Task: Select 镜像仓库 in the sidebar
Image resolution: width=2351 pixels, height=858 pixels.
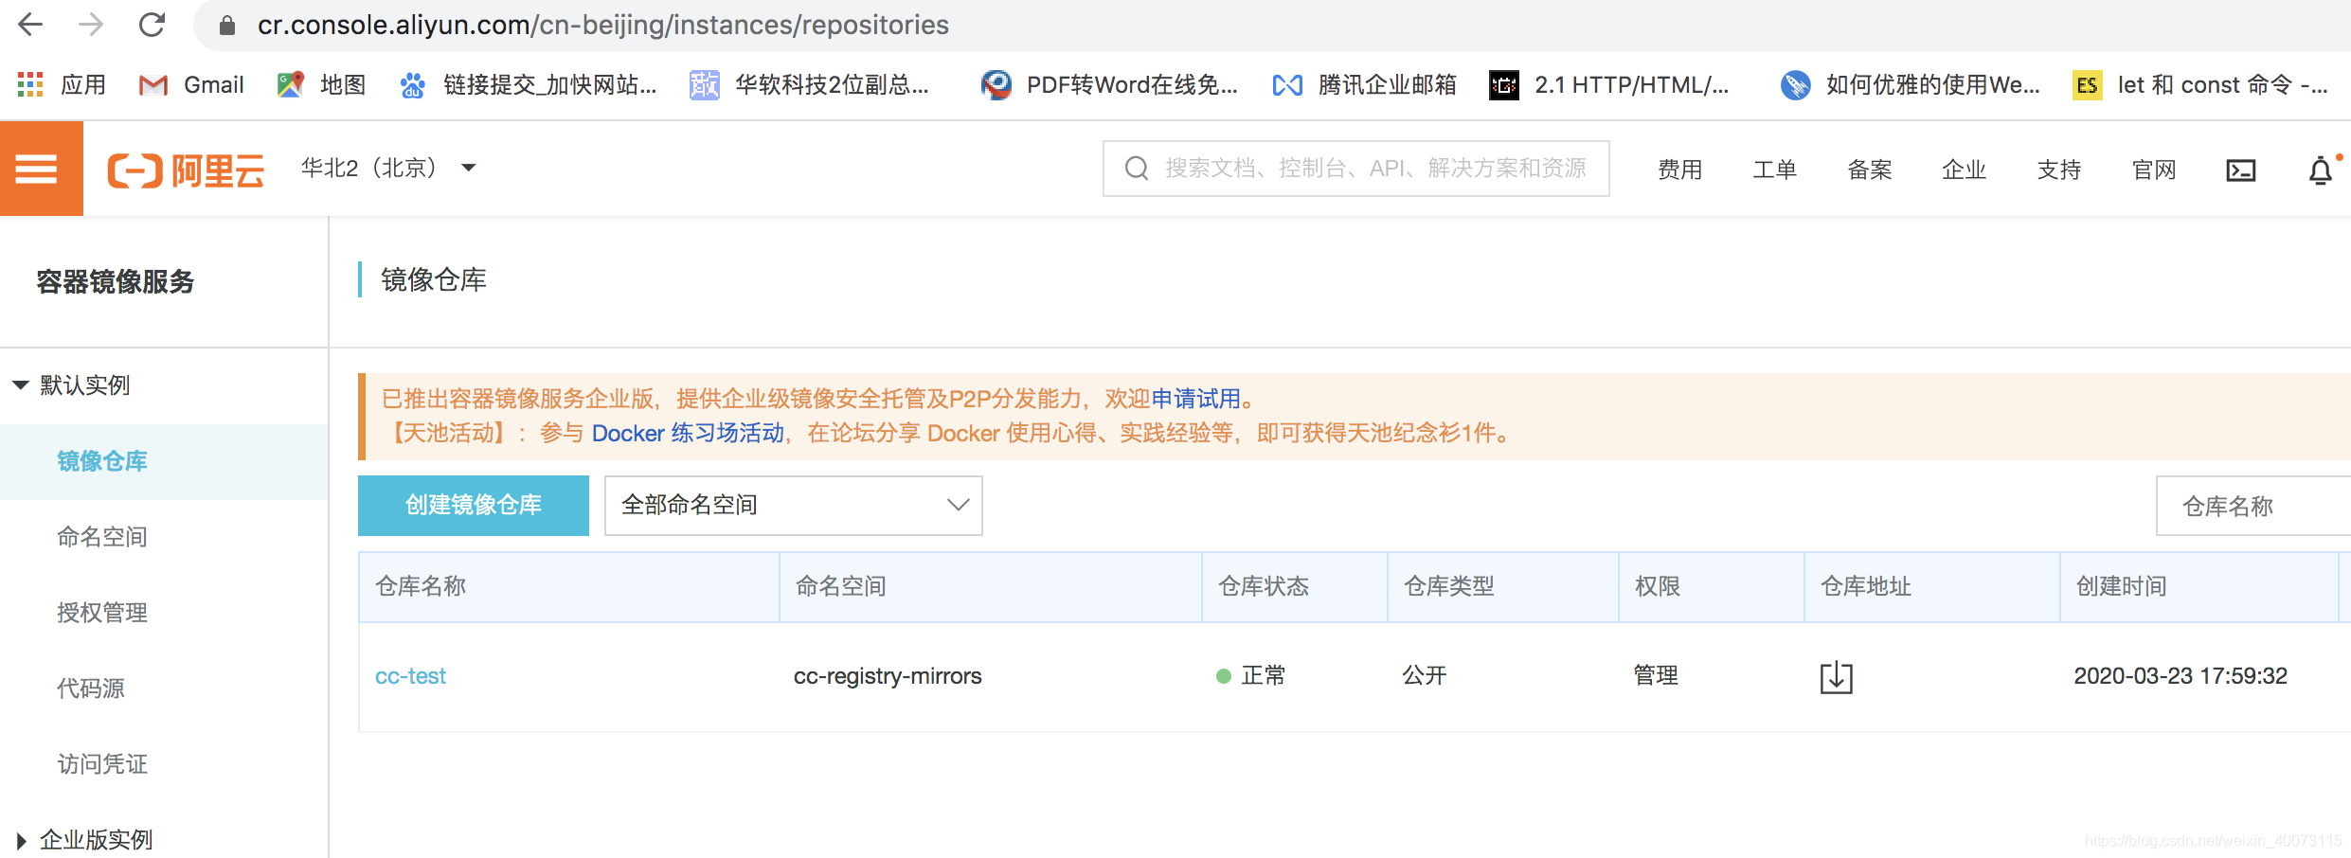Action: (x=102, y=461)
